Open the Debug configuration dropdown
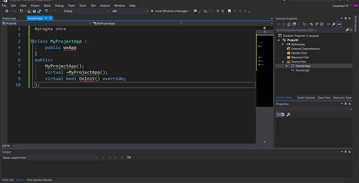The height and width of the screenshot is (183, 359). (86, 11)
